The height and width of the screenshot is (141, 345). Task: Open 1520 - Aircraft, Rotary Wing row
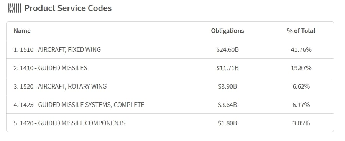tap(170, 86)
